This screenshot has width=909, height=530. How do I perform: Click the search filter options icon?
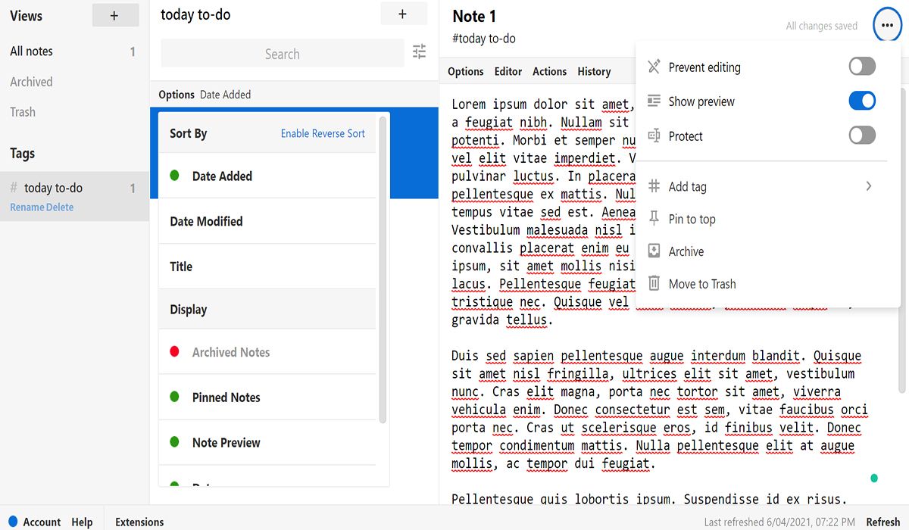419,51
